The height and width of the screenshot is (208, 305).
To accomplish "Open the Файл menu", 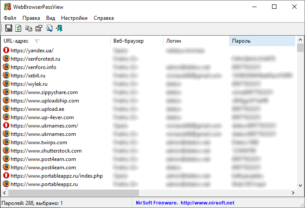I will (10, 18).
